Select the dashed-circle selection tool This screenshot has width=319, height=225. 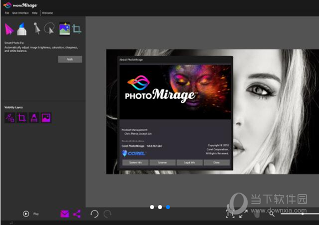[x=49, y=28]
